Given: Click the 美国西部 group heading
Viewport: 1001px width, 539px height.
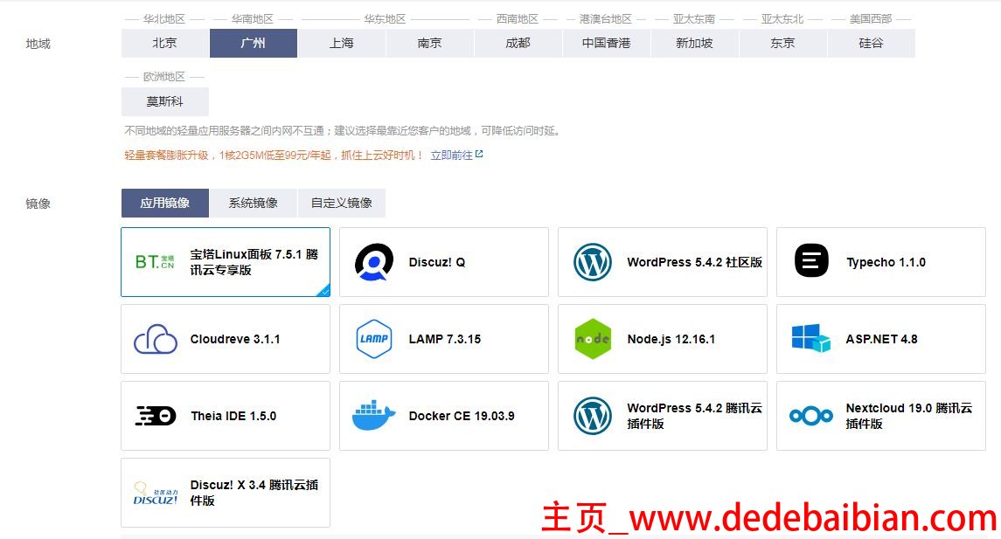Looking at the screenshot, I should coord(871,19).
